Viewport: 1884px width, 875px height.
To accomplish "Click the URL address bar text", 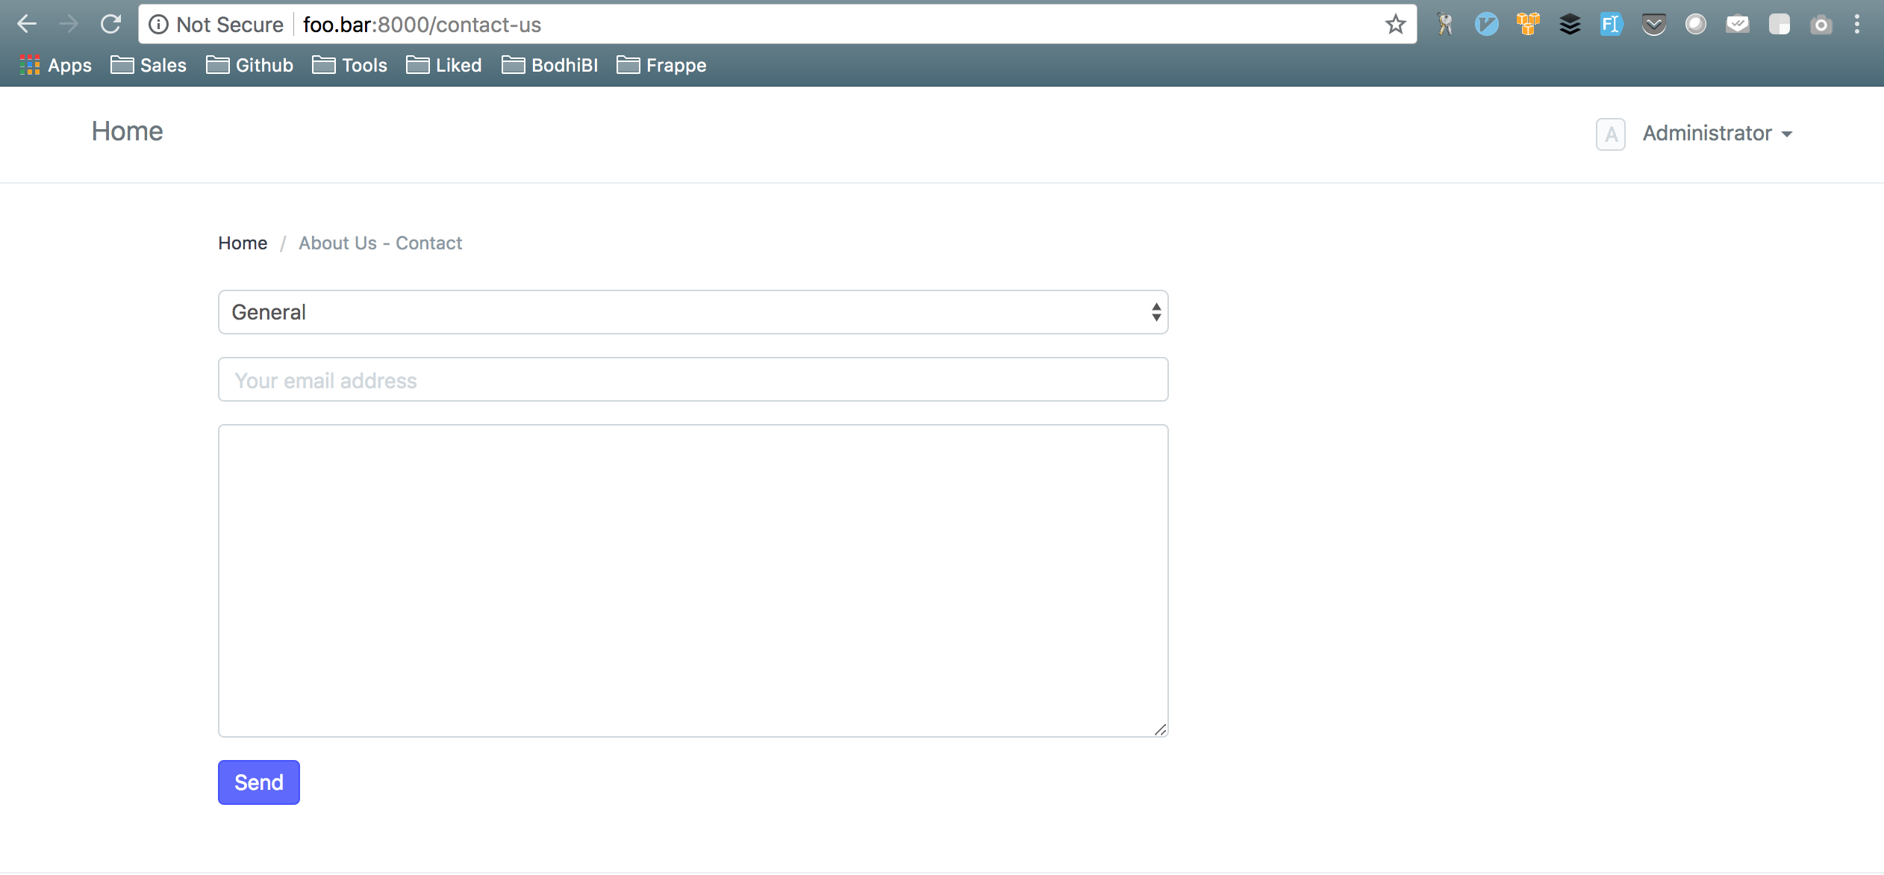I will [422, 25].
